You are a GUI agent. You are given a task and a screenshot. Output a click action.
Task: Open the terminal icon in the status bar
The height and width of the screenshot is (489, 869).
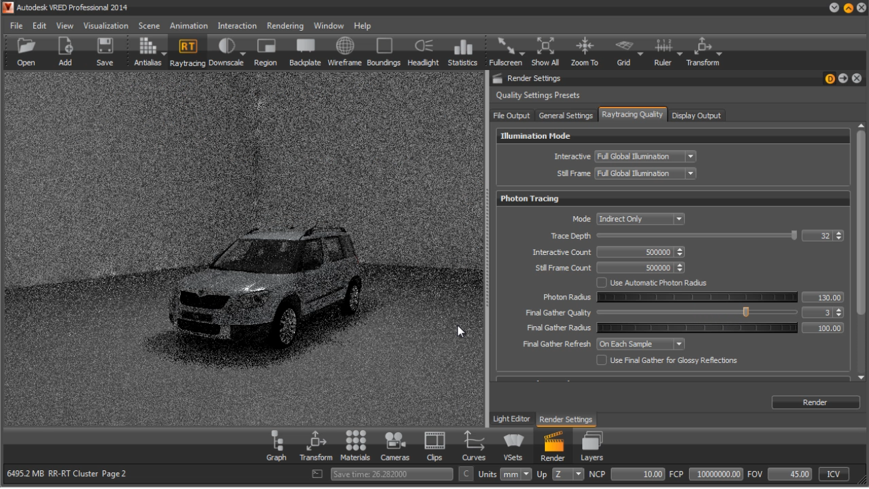pos(317,474)
